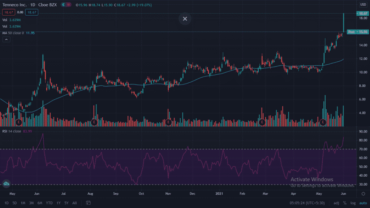Viewport: 370px width, 208px height.
Task: Select the YTD range tab
Action: 50,203
